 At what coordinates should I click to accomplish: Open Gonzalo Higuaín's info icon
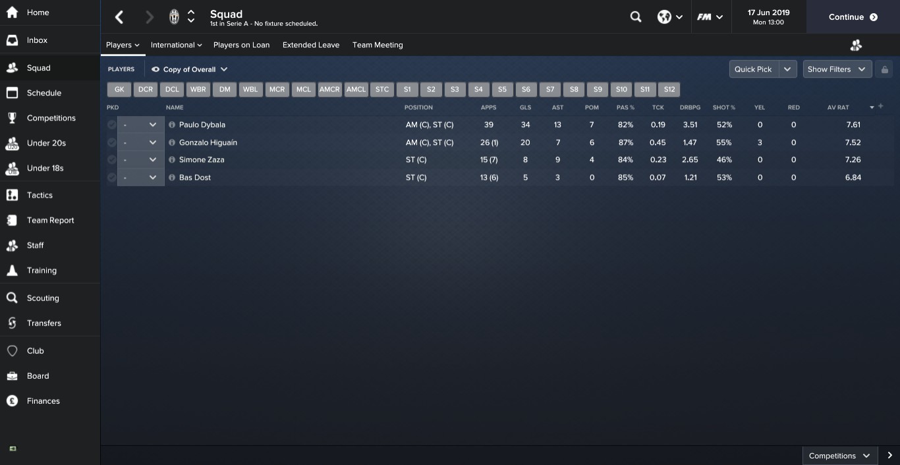tap(172, 142)
